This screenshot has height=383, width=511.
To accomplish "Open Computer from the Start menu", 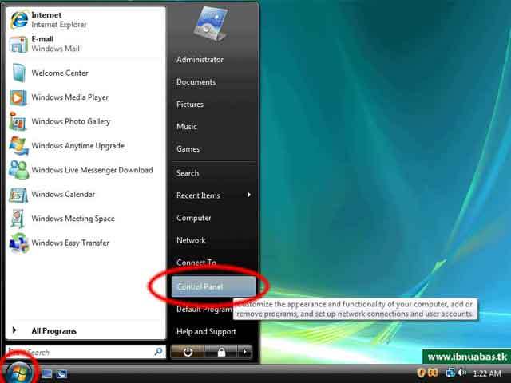I will click(x=193, y=218).
